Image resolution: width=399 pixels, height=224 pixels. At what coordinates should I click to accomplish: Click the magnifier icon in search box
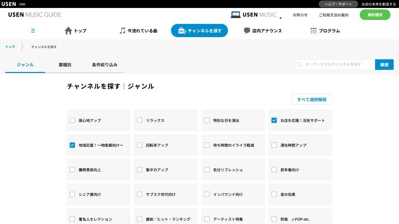(300, 65)
